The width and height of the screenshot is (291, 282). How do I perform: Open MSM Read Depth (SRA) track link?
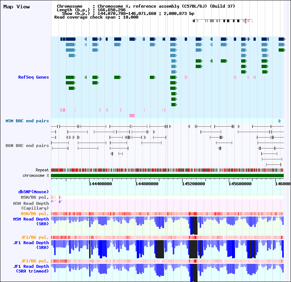click(31, 221)
